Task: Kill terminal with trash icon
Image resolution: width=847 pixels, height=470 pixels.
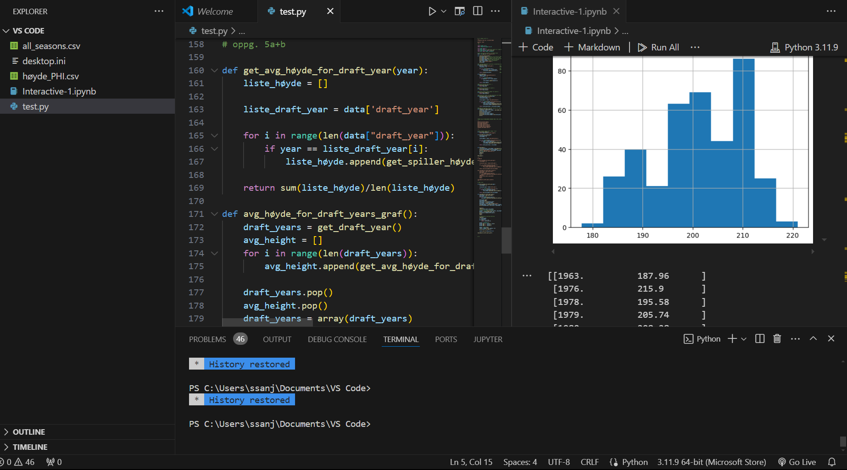Action: (x=777, y=339)
